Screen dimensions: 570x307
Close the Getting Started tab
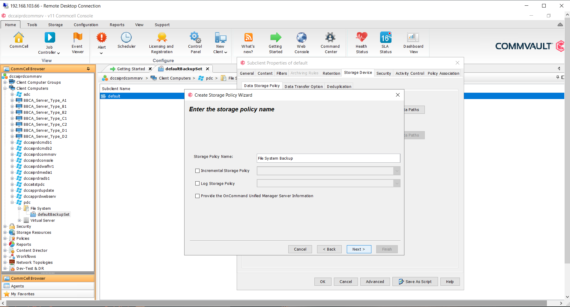[x=150, y=69]
